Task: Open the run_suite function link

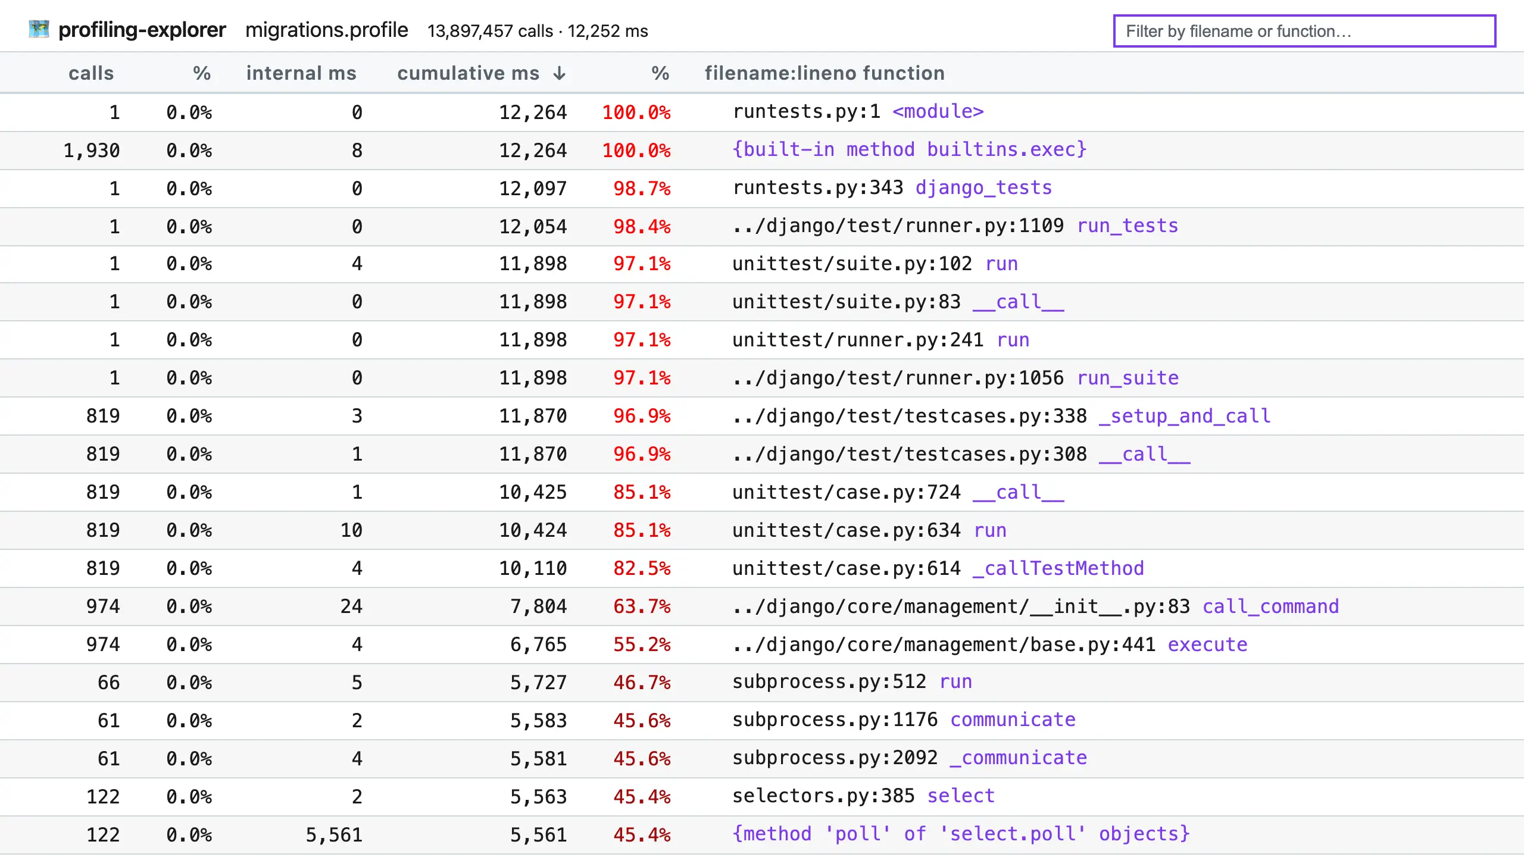Action: click(1127, 378)
